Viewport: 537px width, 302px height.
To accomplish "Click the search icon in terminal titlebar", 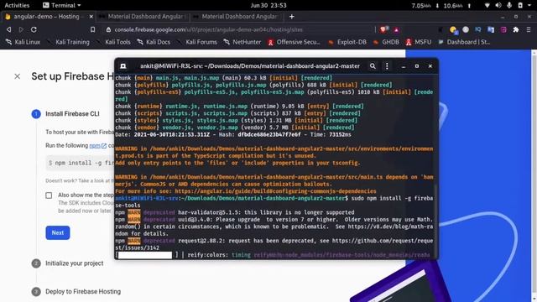I will [373, 66].
